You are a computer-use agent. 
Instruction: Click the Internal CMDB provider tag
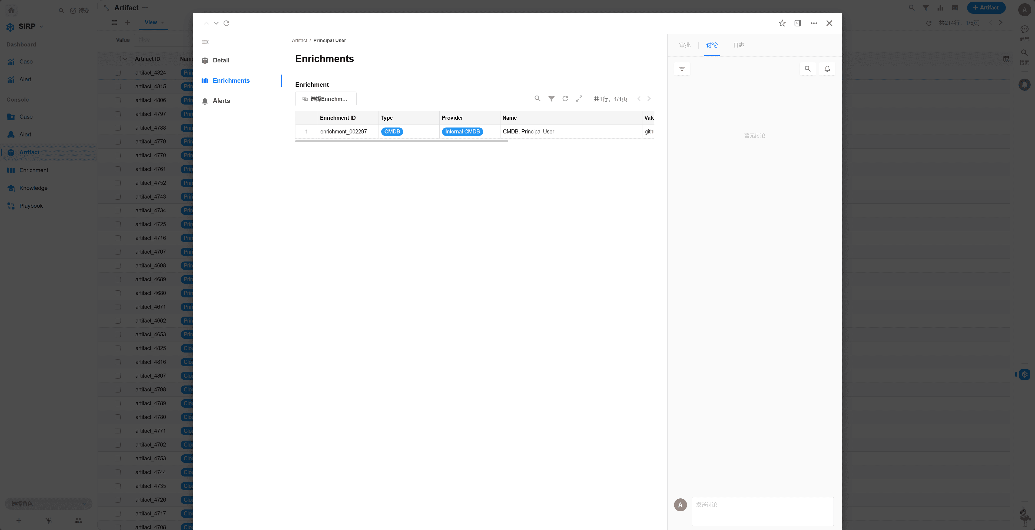462,132
